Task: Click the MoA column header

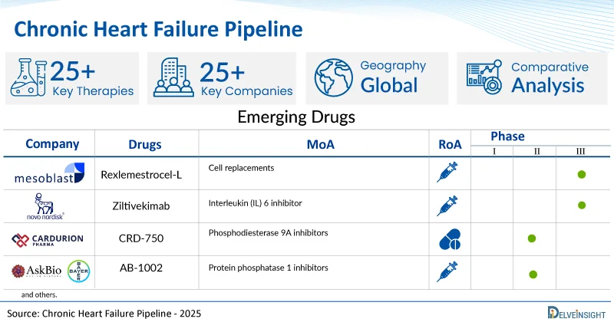Action: (313, 144)
